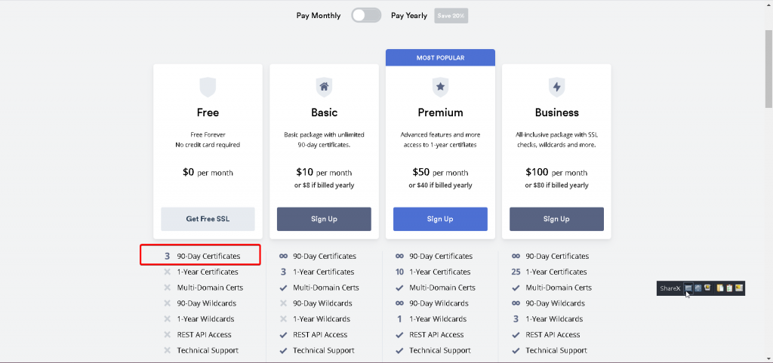Click the ShareX toolbar label
Viewport: 773px width, 363px height.
(x=670, y=288)
